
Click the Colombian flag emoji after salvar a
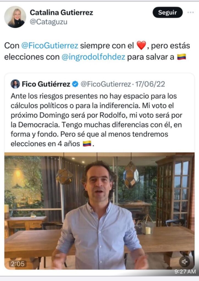(181, 57)
